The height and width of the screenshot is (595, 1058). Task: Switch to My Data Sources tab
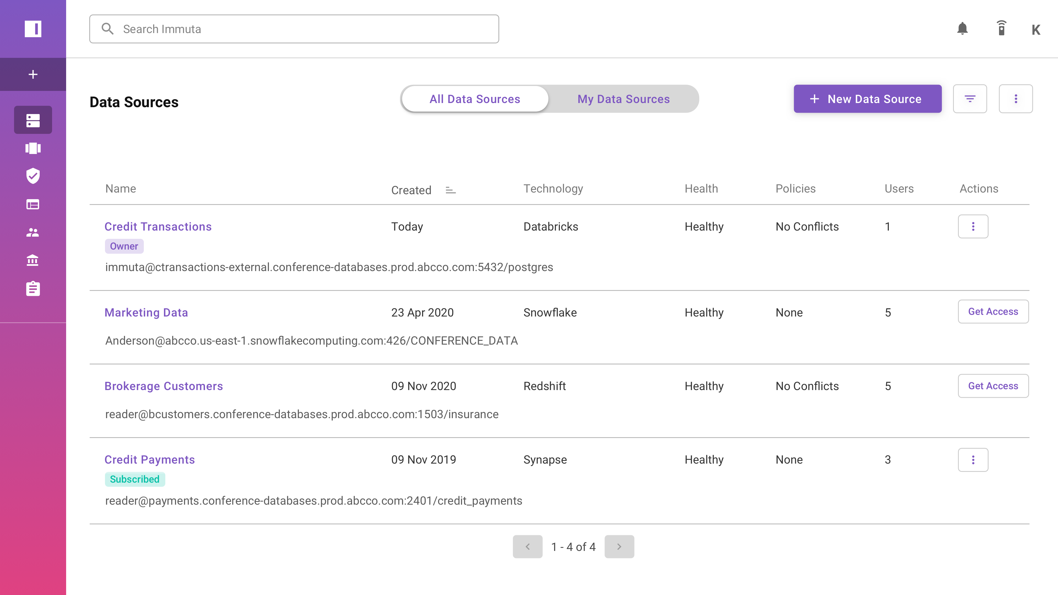tap(624, 99)
